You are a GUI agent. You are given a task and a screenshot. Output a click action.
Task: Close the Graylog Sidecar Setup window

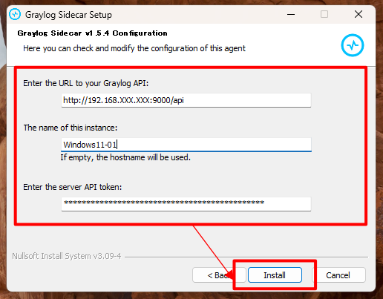359,14
